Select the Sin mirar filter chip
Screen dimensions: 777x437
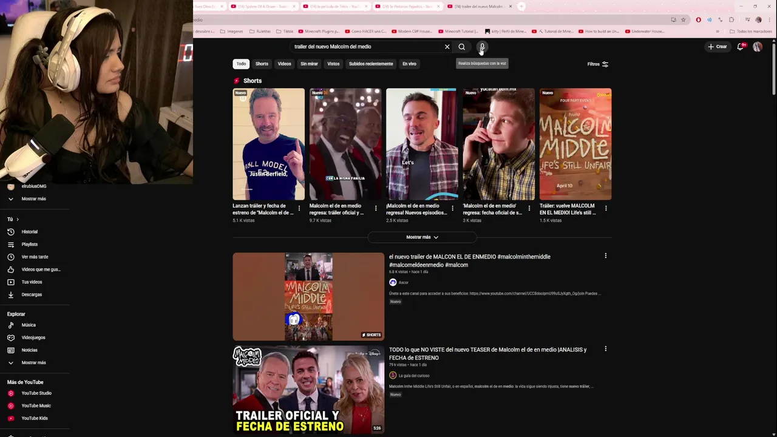(309, 64)
